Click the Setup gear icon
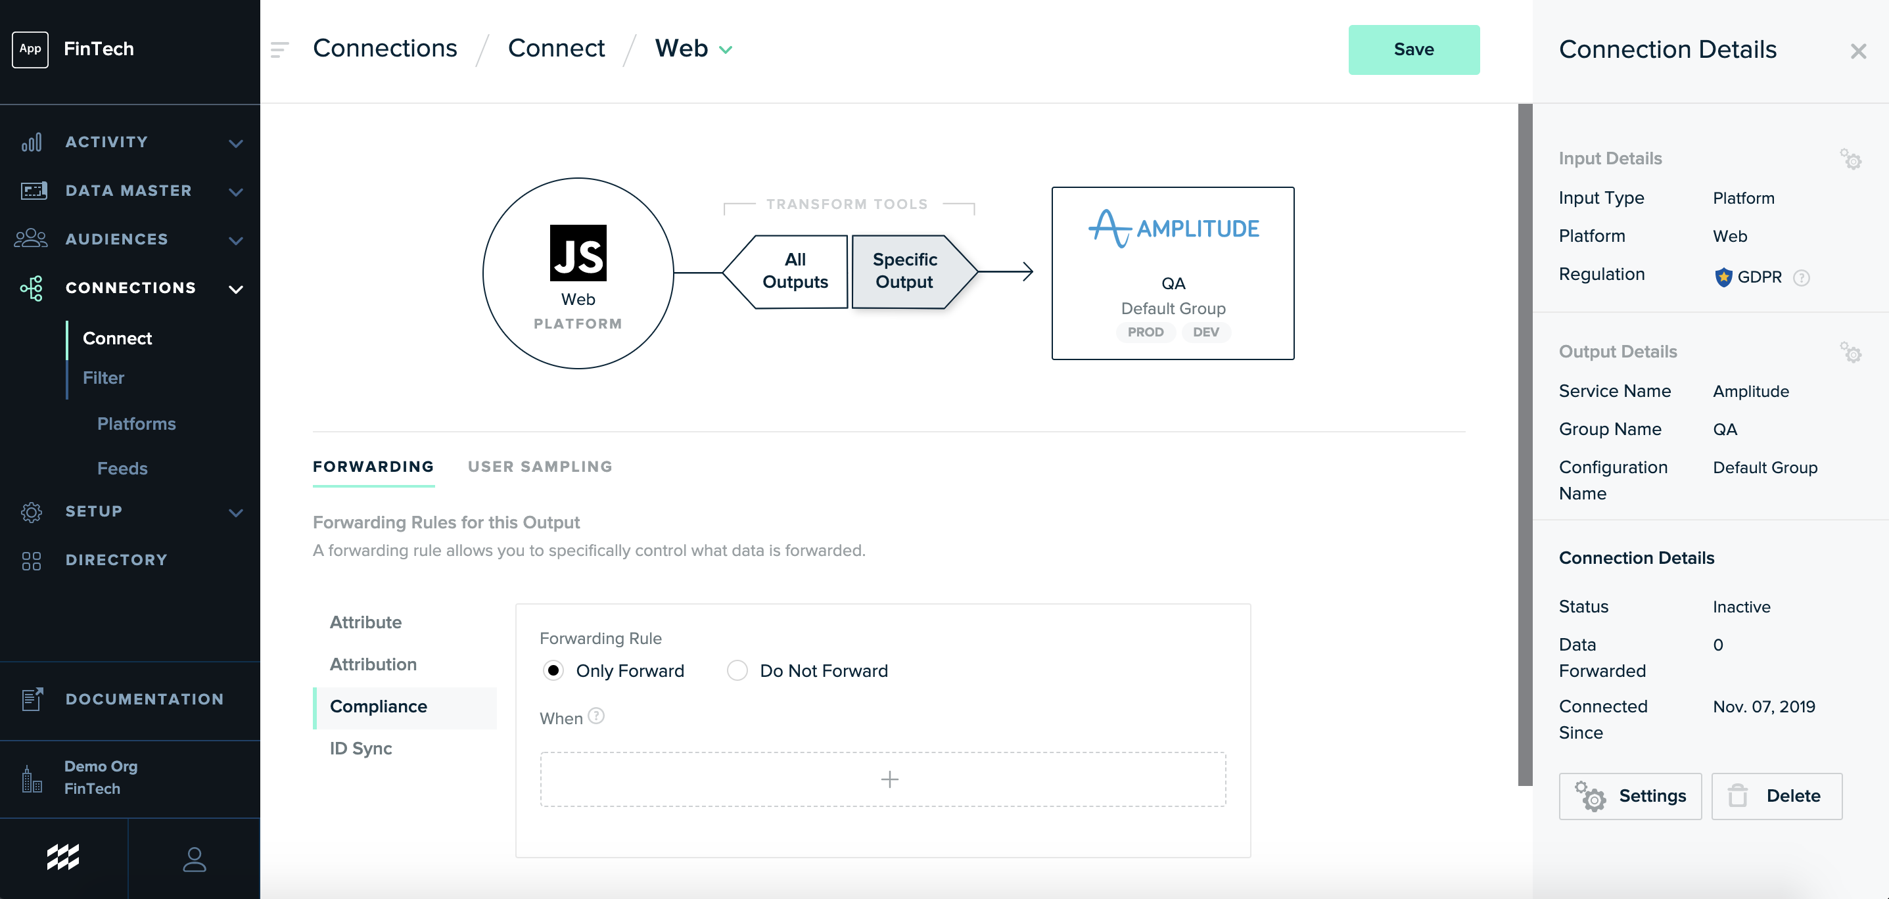 (x=32, y=512)
